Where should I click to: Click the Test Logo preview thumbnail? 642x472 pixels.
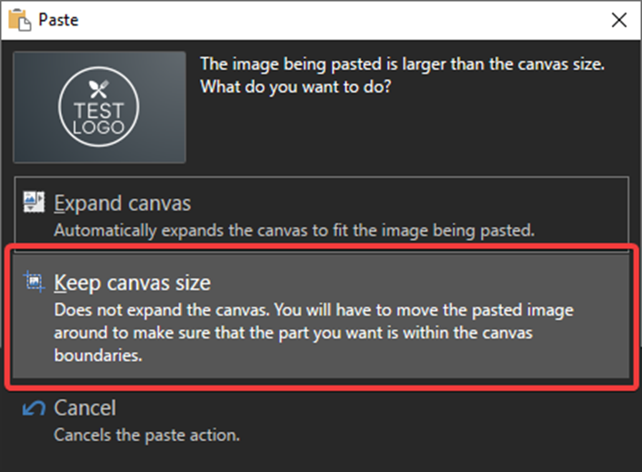click(99, 107)
